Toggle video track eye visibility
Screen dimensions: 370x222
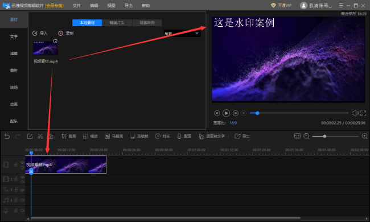pyautogui.click(x=22, y=162)
